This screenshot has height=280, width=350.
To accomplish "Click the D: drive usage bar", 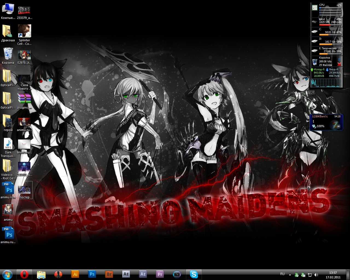I will click(x=330, y=44).
